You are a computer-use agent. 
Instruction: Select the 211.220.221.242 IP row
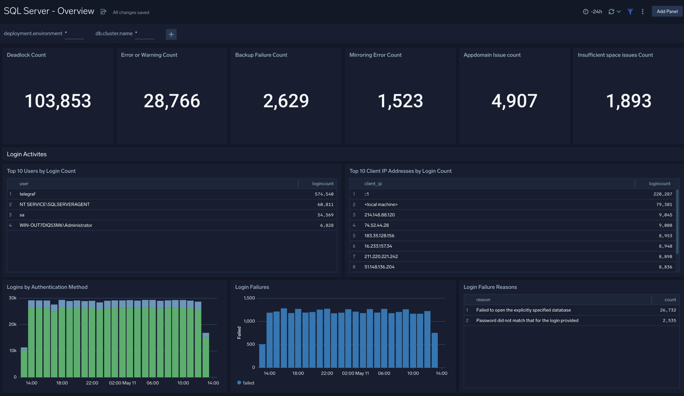click(512, 256)
